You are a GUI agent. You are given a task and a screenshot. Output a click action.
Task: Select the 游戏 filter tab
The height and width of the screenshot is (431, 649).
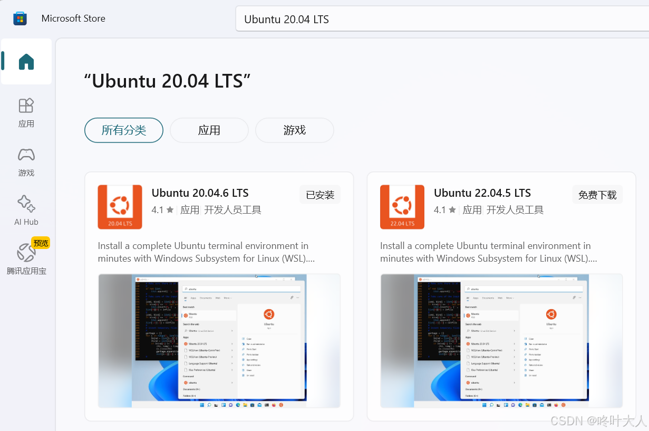(x=295, y=130)
